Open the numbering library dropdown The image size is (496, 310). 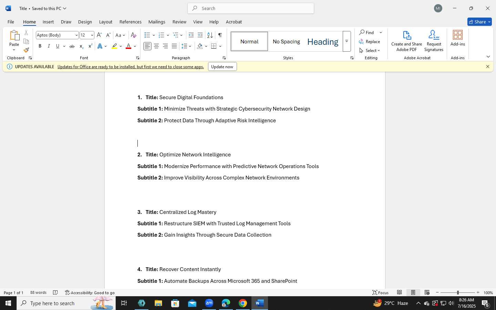click(x=168, y=35)
